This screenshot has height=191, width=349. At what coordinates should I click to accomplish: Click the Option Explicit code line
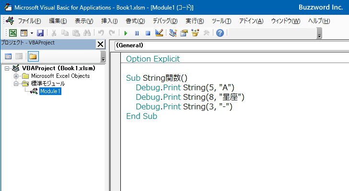point(153,59)
